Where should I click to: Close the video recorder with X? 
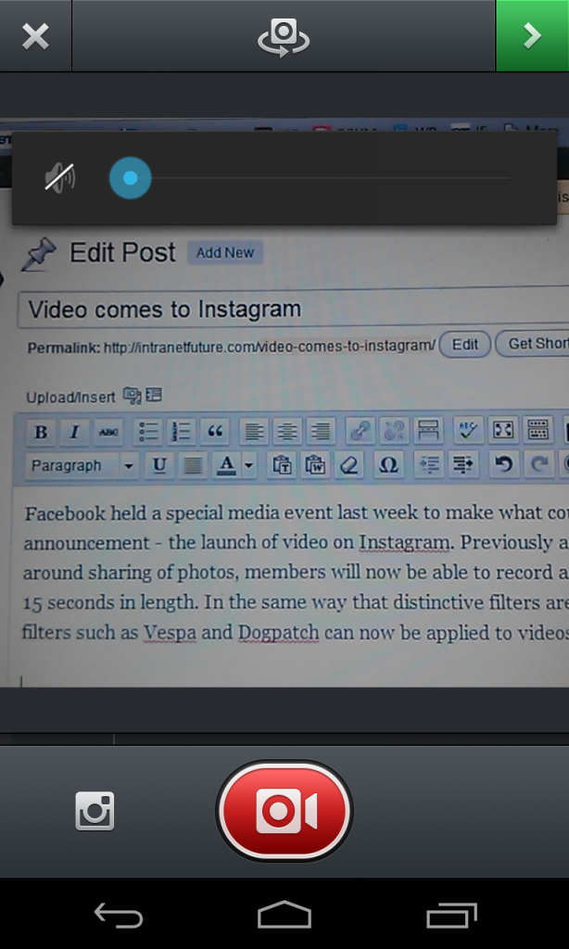coord(35,36)
